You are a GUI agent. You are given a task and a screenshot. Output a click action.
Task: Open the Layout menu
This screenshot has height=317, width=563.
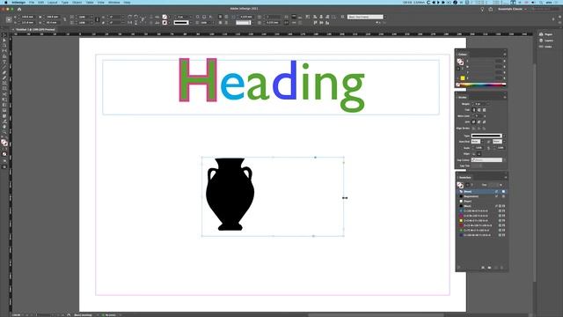(53, 3)
